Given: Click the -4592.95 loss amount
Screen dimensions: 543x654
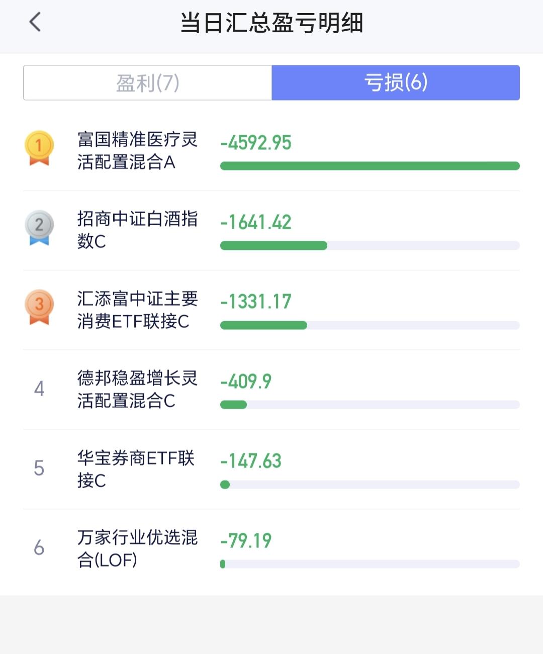Looking at the screenshot, I should pyautogui.click(x=256, y=143).
